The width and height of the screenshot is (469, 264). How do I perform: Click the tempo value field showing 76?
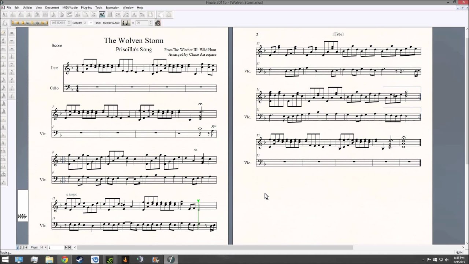point(142,23)
